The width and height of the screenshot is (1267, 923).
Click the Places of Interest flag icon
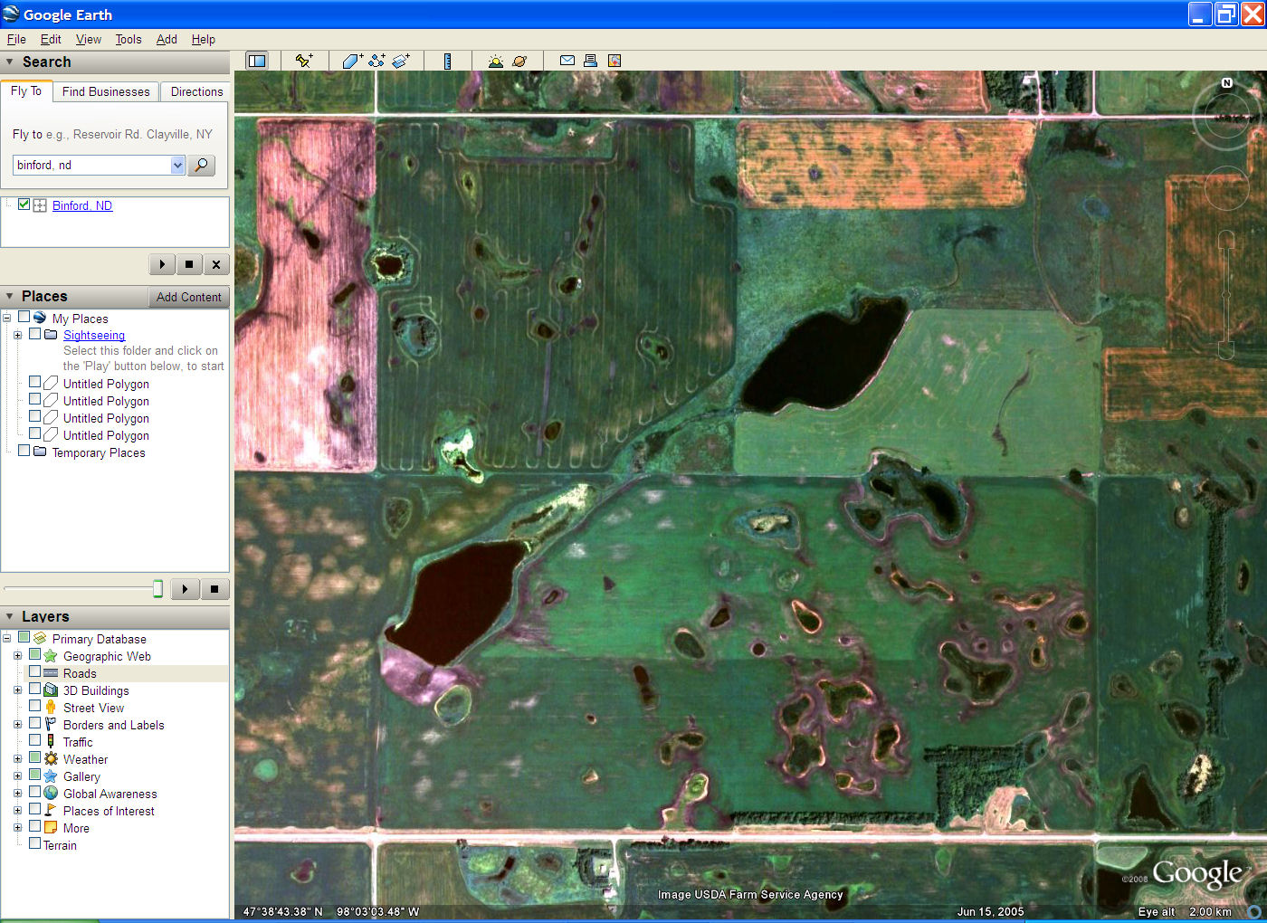click(x=51, y=811)
